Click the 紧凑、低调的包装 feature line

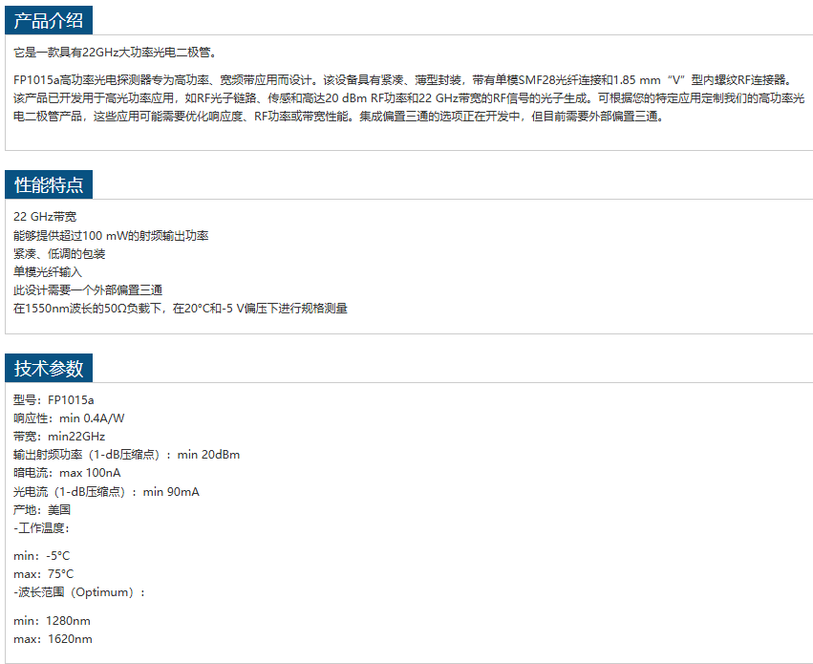(59, 253)
